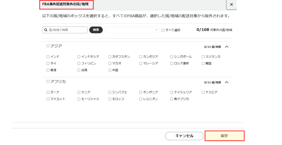Tick the インド checkbox
The image size is (282, 145).
48,57
